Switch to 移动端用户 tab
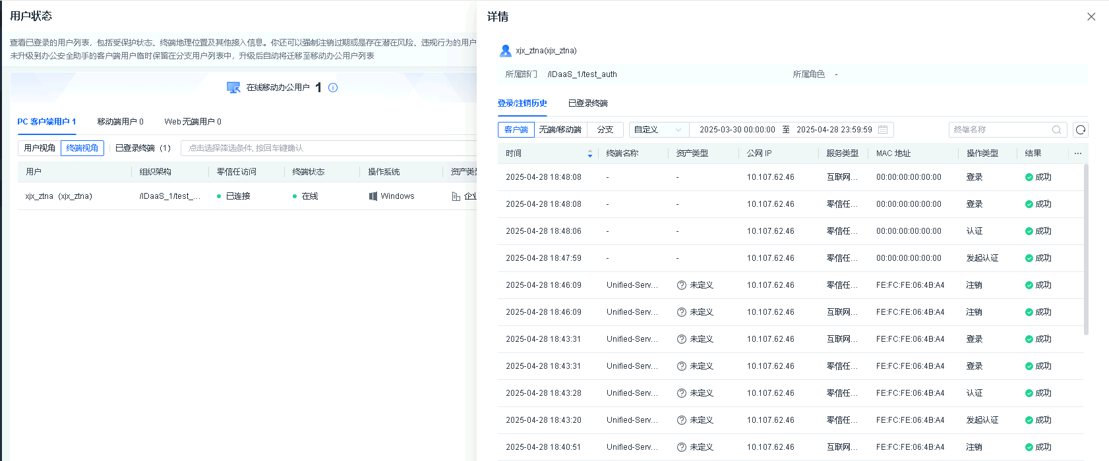The width and height of the screenshot is (1109, 461). pos(120,122)
